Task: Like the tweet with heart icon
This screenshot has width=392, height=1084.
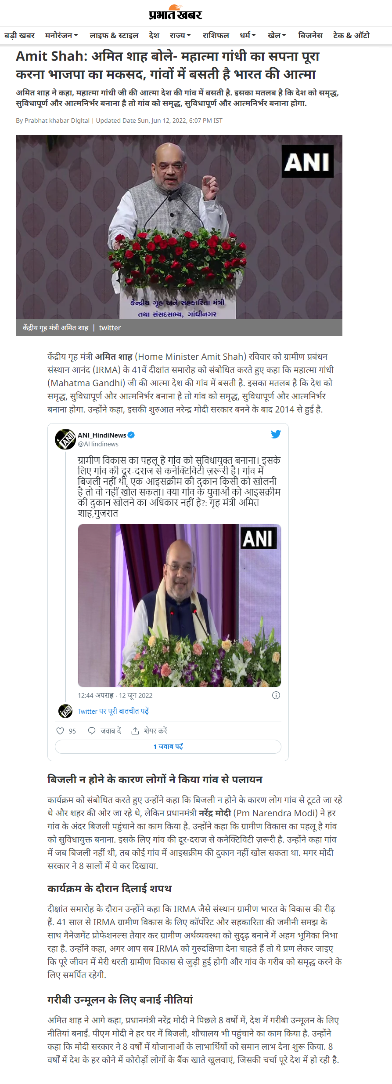Action: coord(60,731)
